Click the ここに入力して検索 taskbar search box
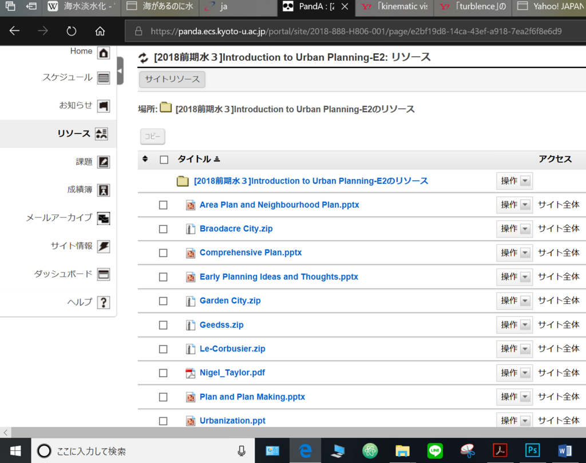This screenshot has width=586, height=463. (x=142, y=451)
